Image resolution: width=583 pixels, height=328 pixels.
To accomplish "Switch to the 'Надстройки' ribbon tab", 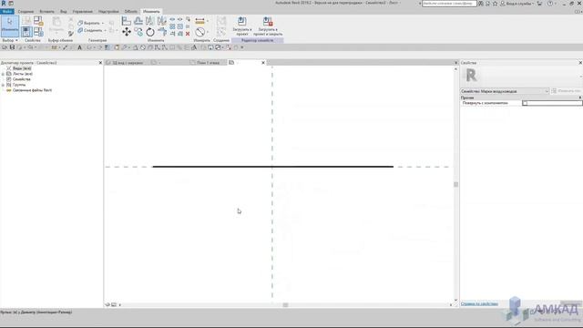I will click(x=108, y=12).
